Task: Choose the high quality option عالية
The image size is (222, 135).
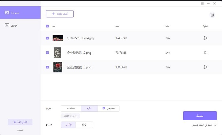Action: 89,108
